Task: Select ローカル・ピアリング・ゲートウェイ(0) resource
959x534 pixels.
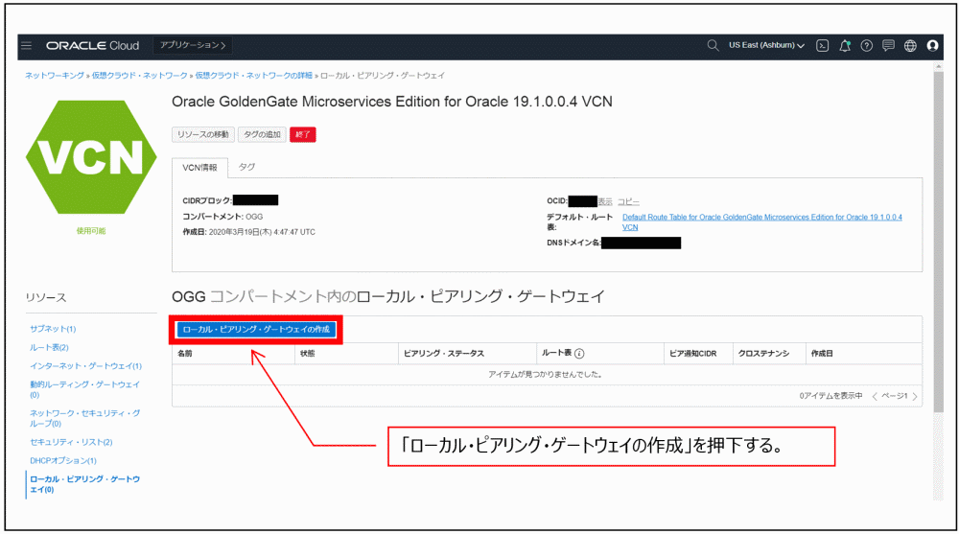Action: (84, 484)
